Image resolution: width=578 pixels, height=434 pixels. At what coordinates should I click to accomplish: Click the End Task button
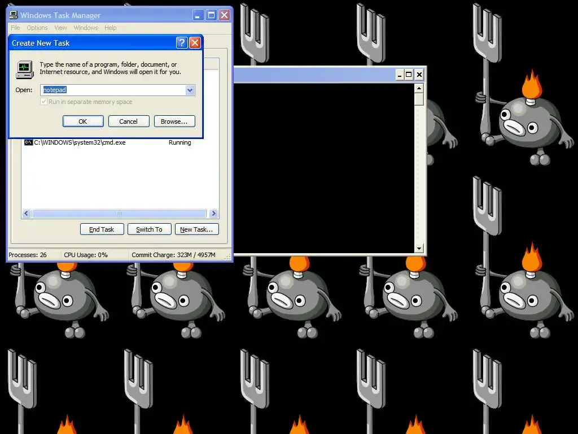(102, 229)
